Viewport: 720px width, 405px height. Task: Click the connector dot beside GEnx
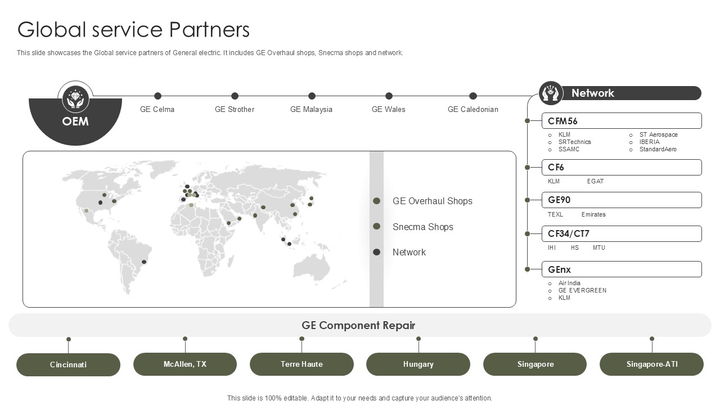pyautogui.click(x=527, y=269)
